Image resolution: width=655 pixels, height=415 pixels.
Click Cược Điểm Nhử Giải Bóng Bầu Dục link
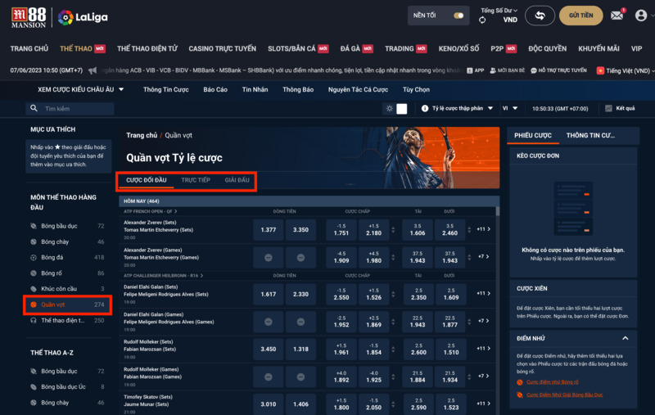tap(564, 395)
